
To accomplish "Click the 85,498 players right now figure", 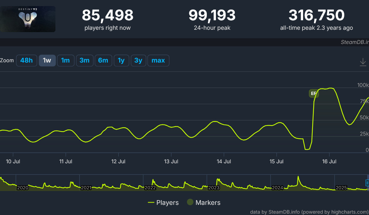I will pyautogui.click(x=107, y=15).
